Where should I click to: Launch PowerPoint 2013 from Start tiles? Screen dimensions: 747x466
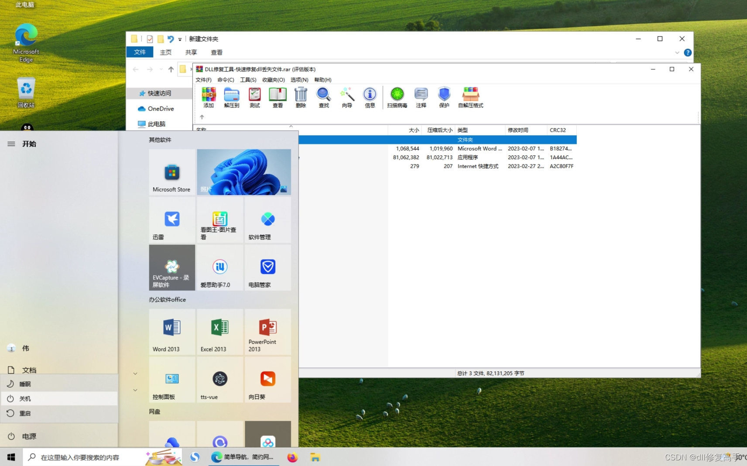point(268,332)
